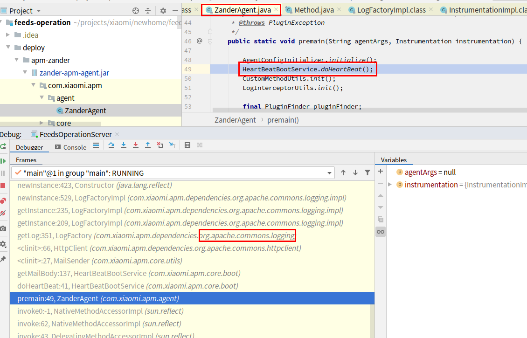The image size is (527, 338).
Task: Open the Project view dropdown
Action: click(x=39, y=11)
